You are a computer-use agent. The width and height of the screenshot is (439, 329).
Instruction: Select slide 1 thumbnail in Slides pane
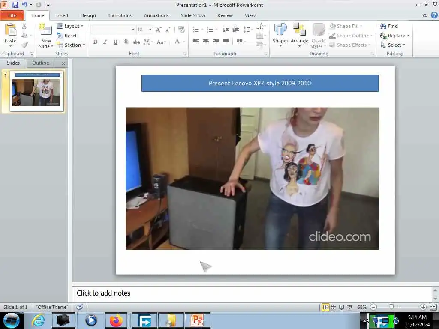pyautogui.click(x=36, y=91)
